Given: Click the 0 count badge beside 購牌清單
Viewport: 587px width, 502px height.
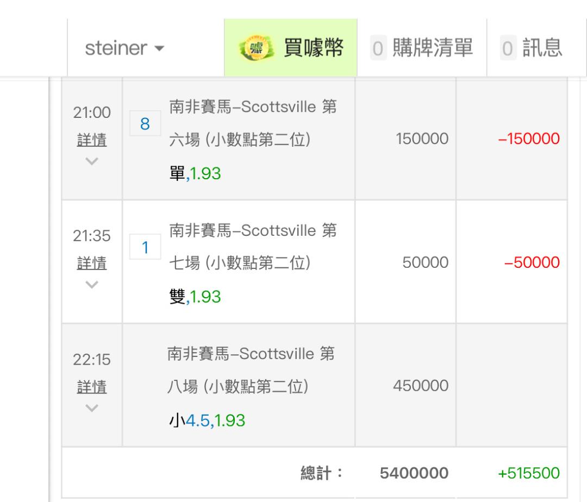Looking at the screenshot, I should click(x=378, y=49).
